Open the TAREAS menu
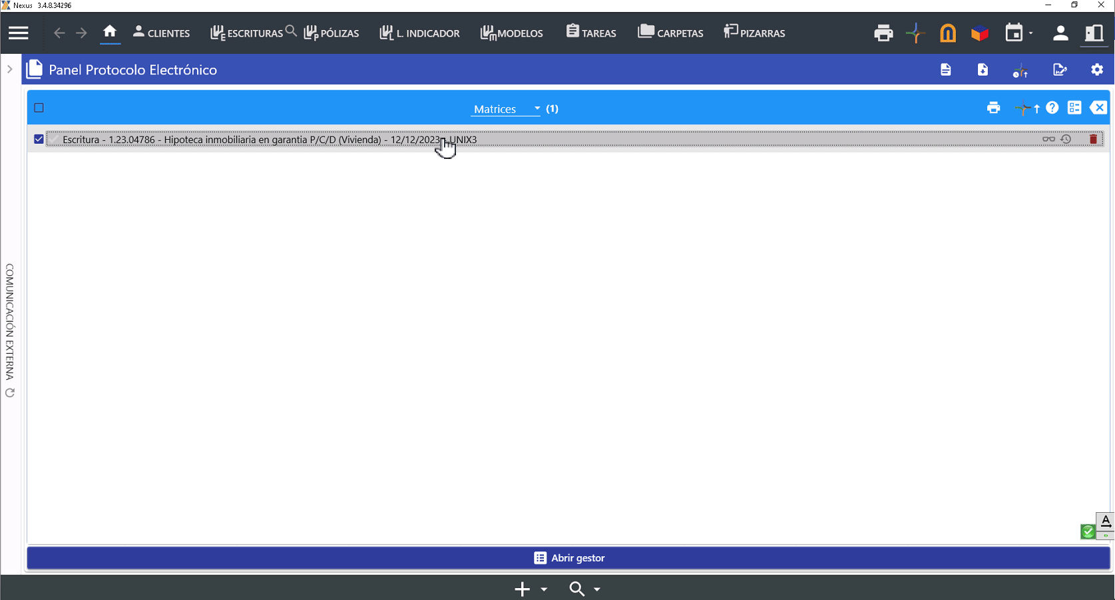 pyautogui.click(x=591, y=33)
